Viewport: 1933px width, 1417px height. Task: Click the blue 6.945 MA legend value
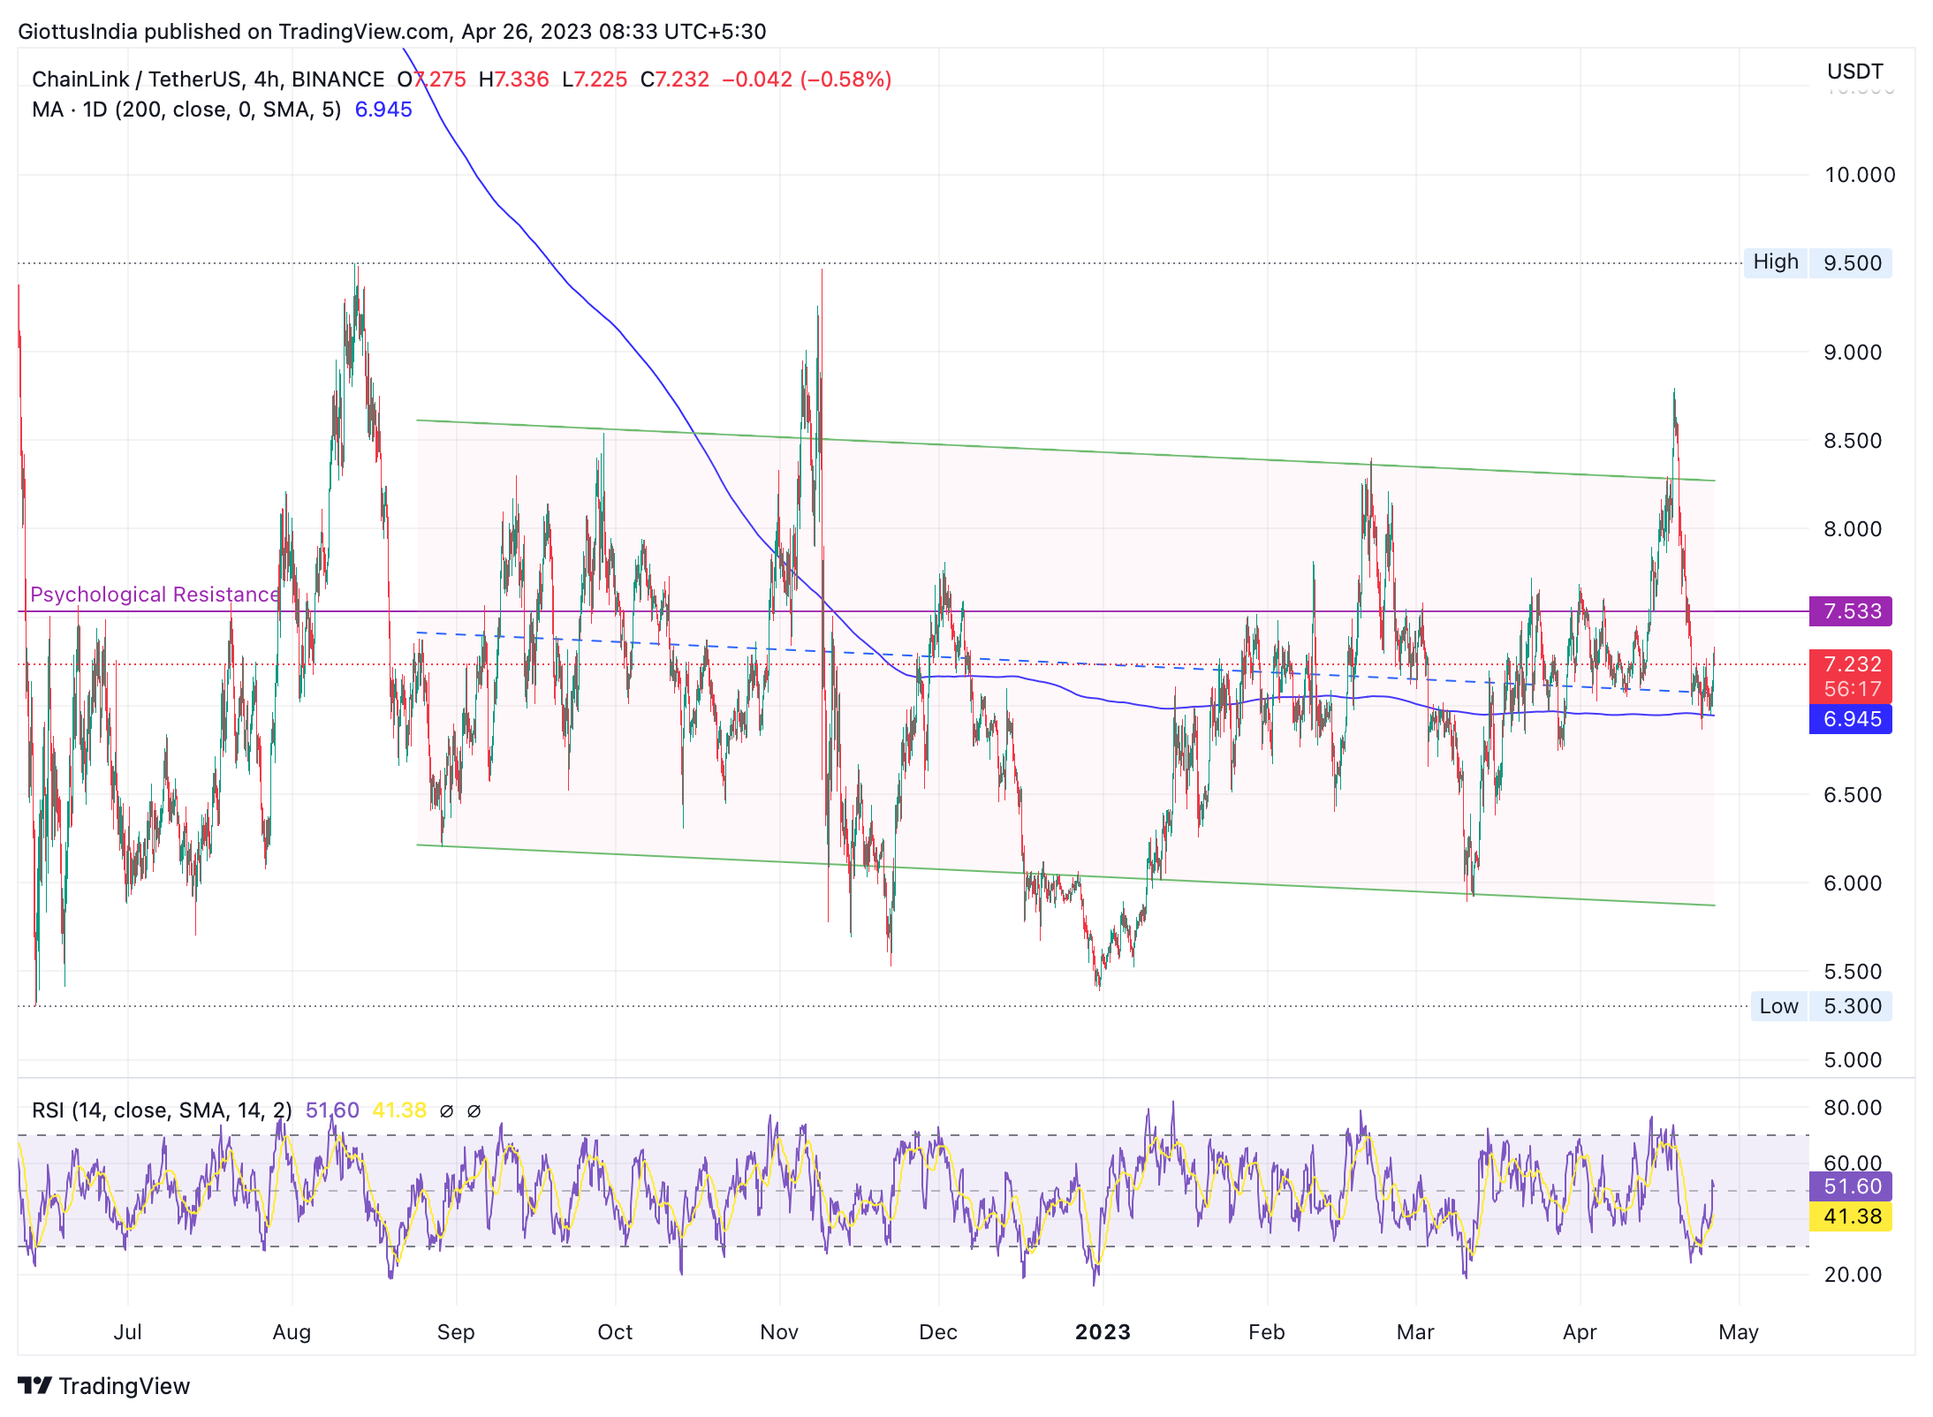[x=383, y=110]
